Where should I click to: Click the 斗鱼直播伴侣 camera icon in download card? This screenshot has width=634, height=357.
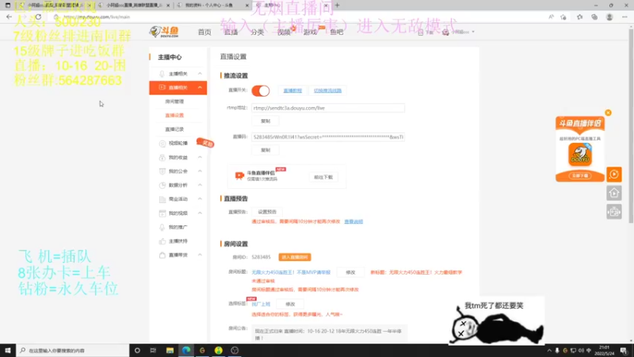pyautogui.click(x=239, y=175)
